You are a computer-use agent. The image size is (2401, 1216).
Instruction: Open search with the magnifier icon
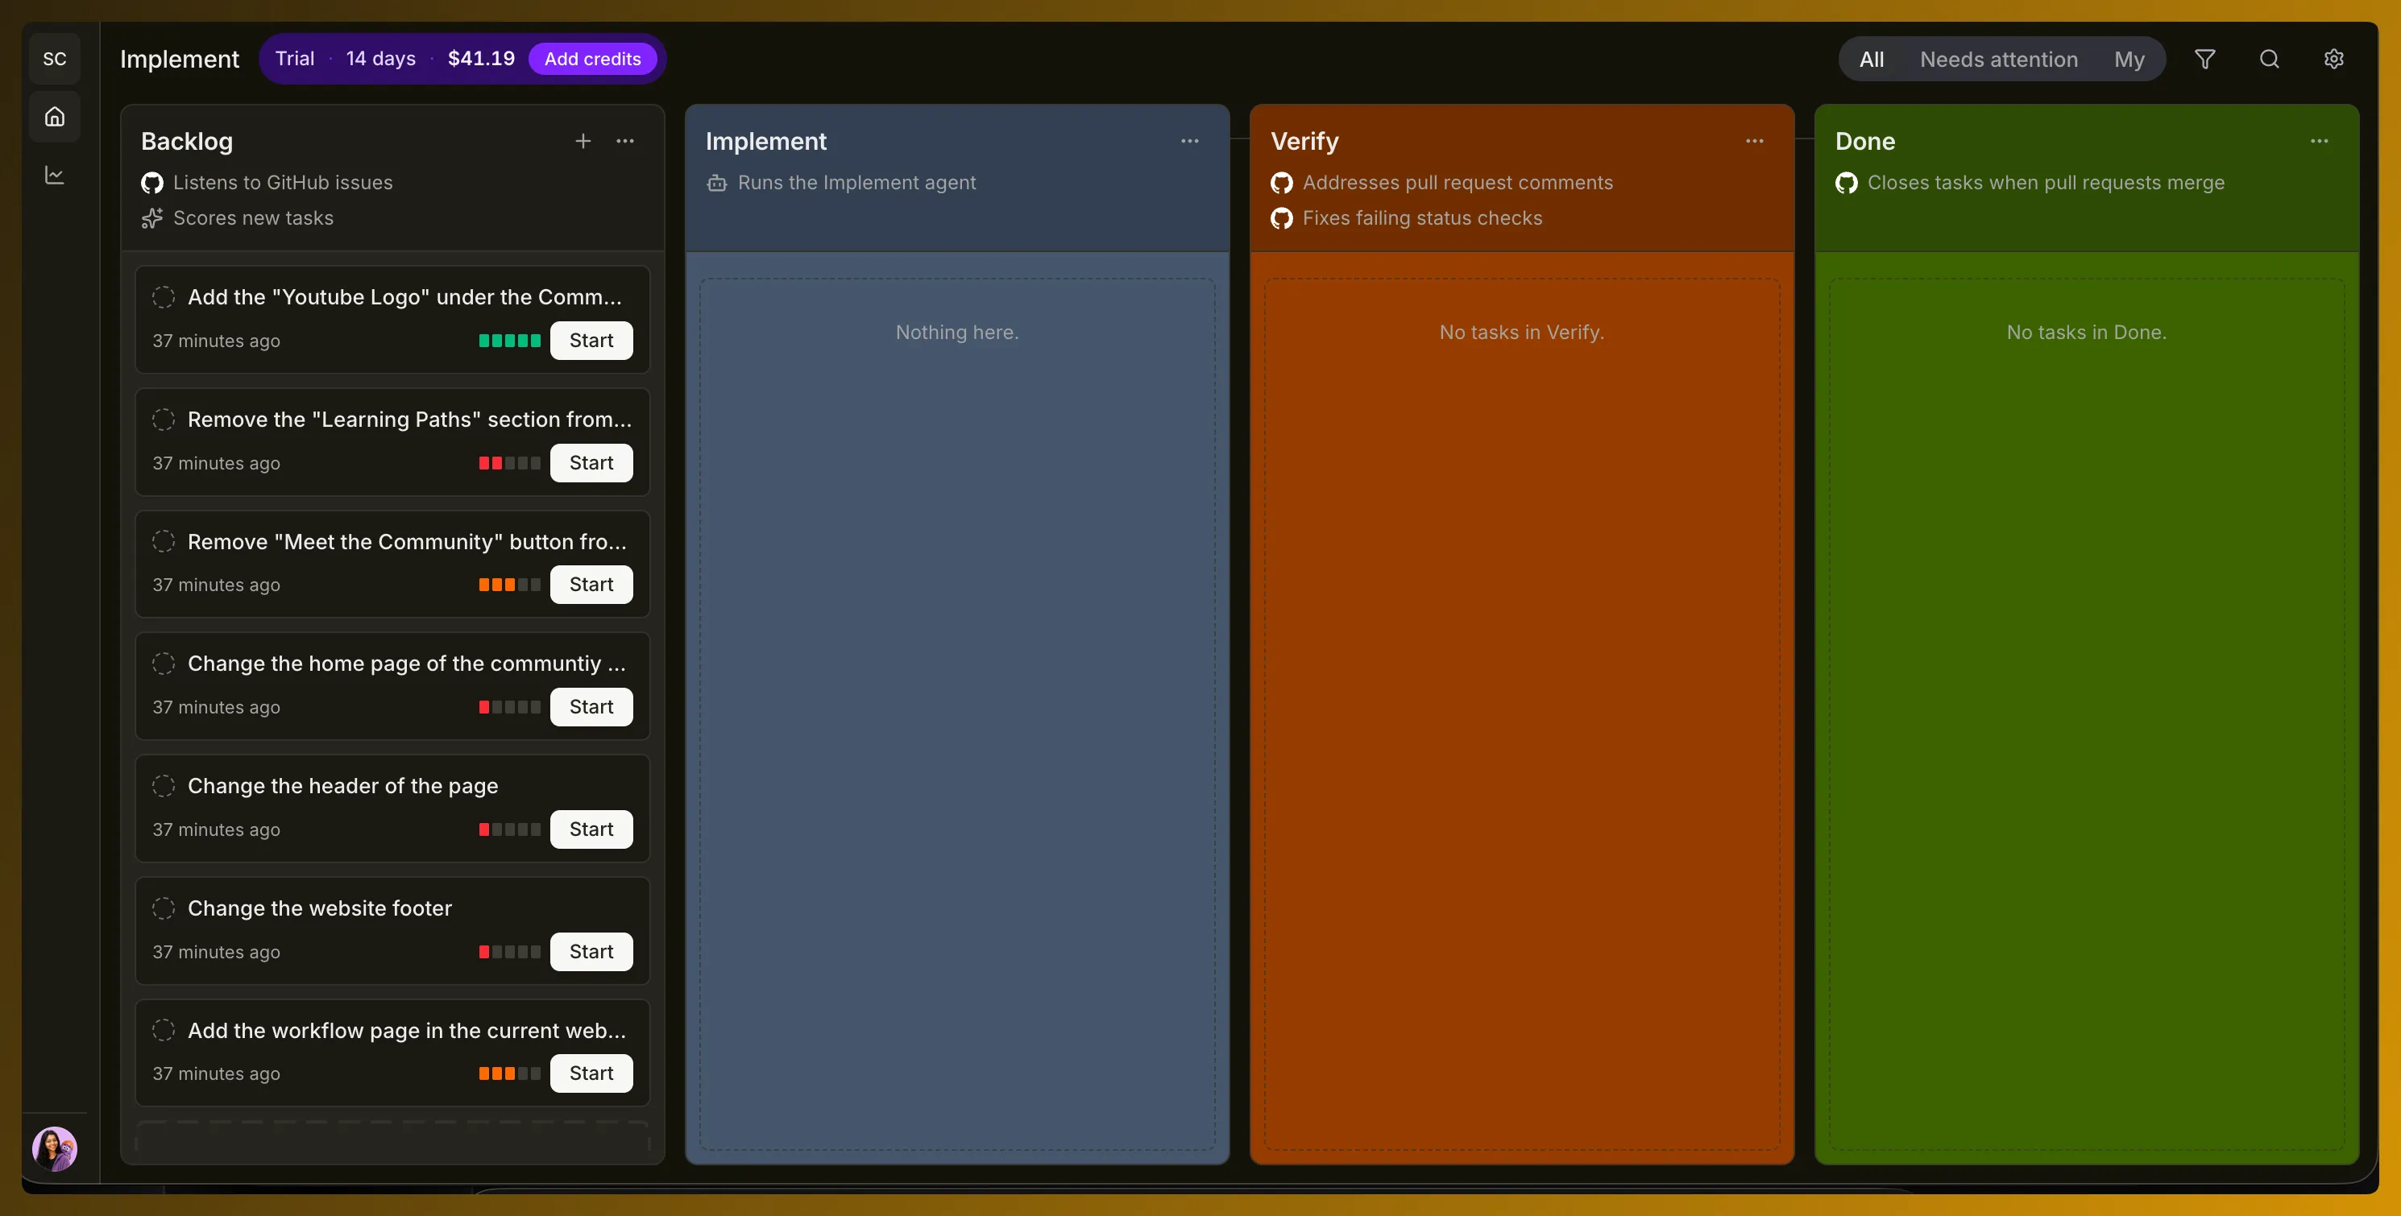tap(2269, 59)
